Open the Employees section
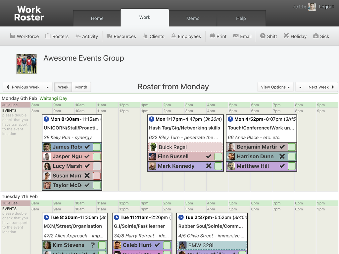Image resolution: width=339 pixels, height=254 pixels. click(186, 36)
